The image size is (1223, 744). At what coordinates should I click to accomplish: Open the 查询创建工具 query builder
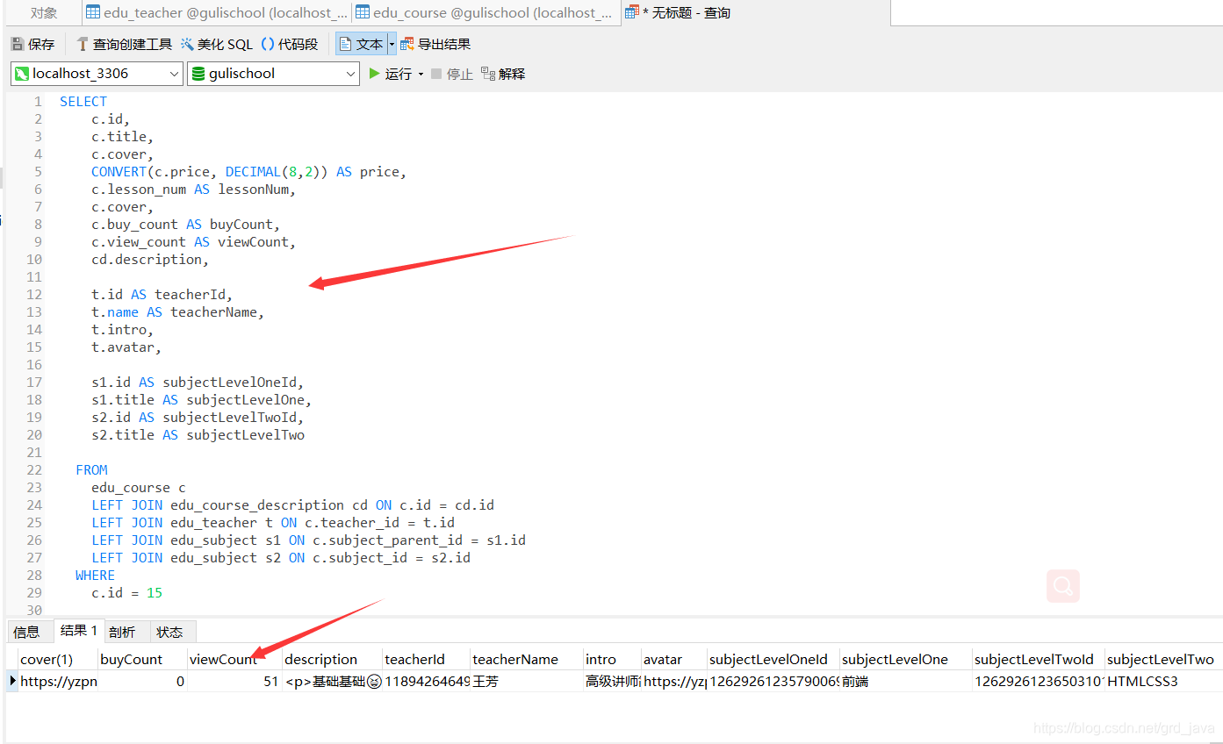click(124, 44)
